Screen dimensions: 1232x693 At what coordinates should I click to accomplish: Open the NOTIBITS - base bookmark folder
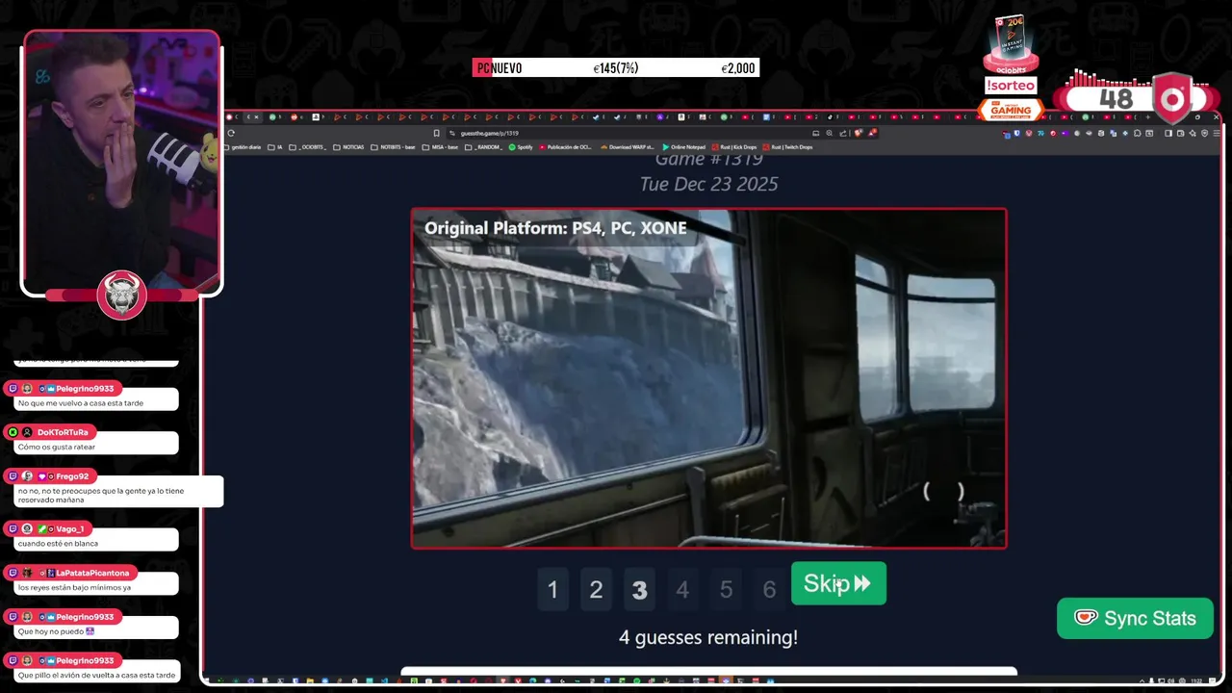(x=394, y=147)
